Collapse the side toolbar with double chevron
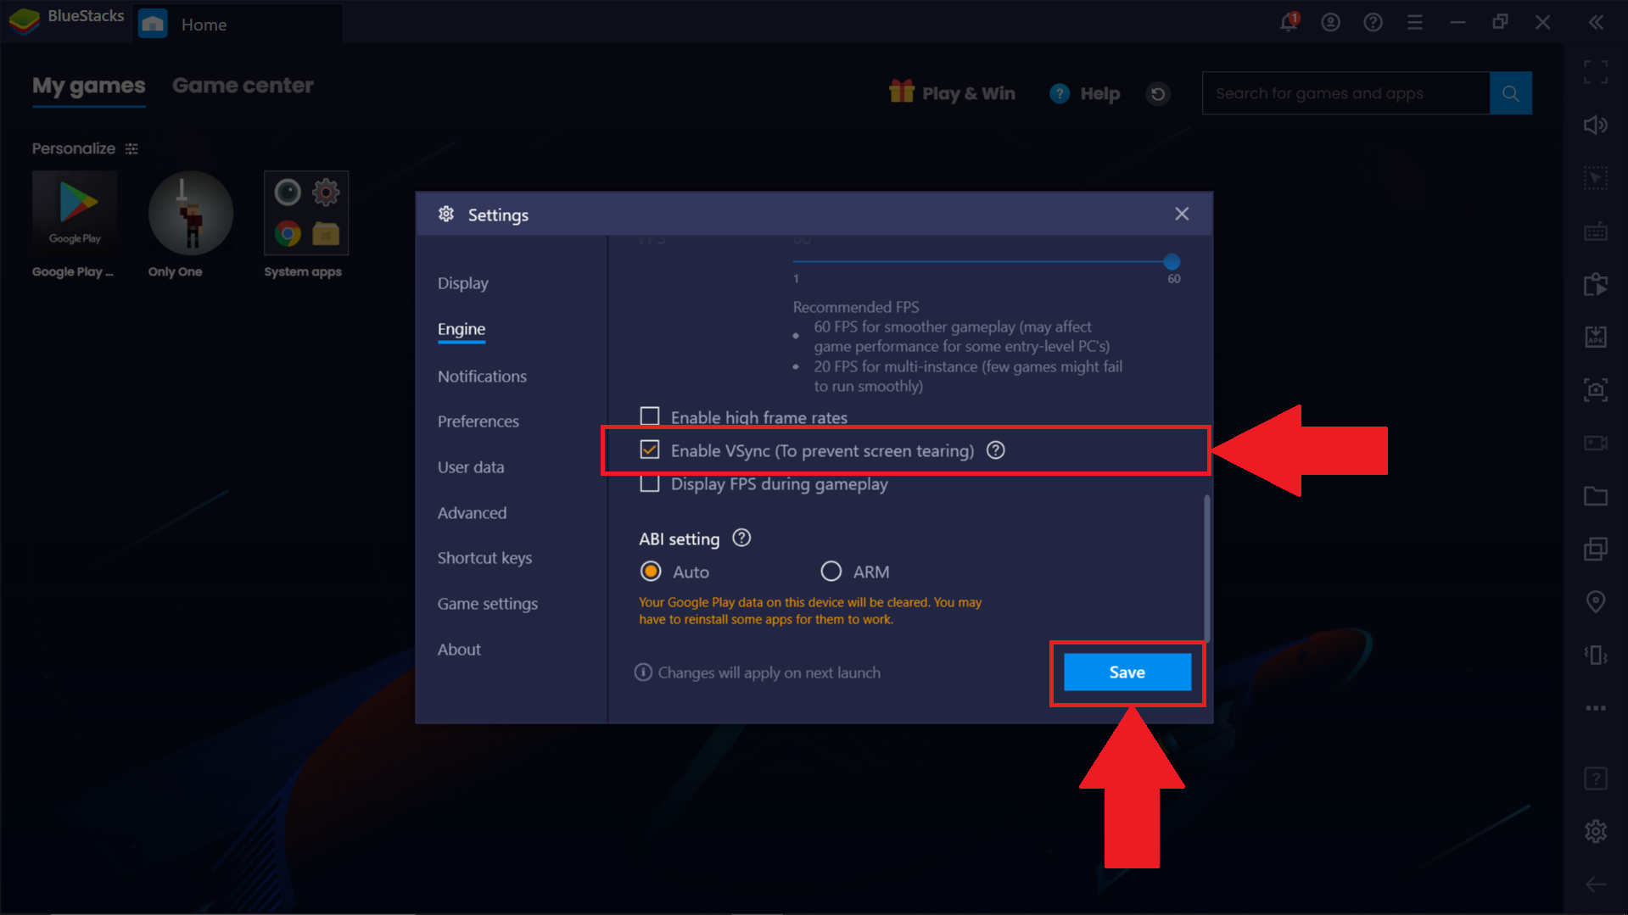Screen dimensions: 1628x915 (x=1596, y=23)
